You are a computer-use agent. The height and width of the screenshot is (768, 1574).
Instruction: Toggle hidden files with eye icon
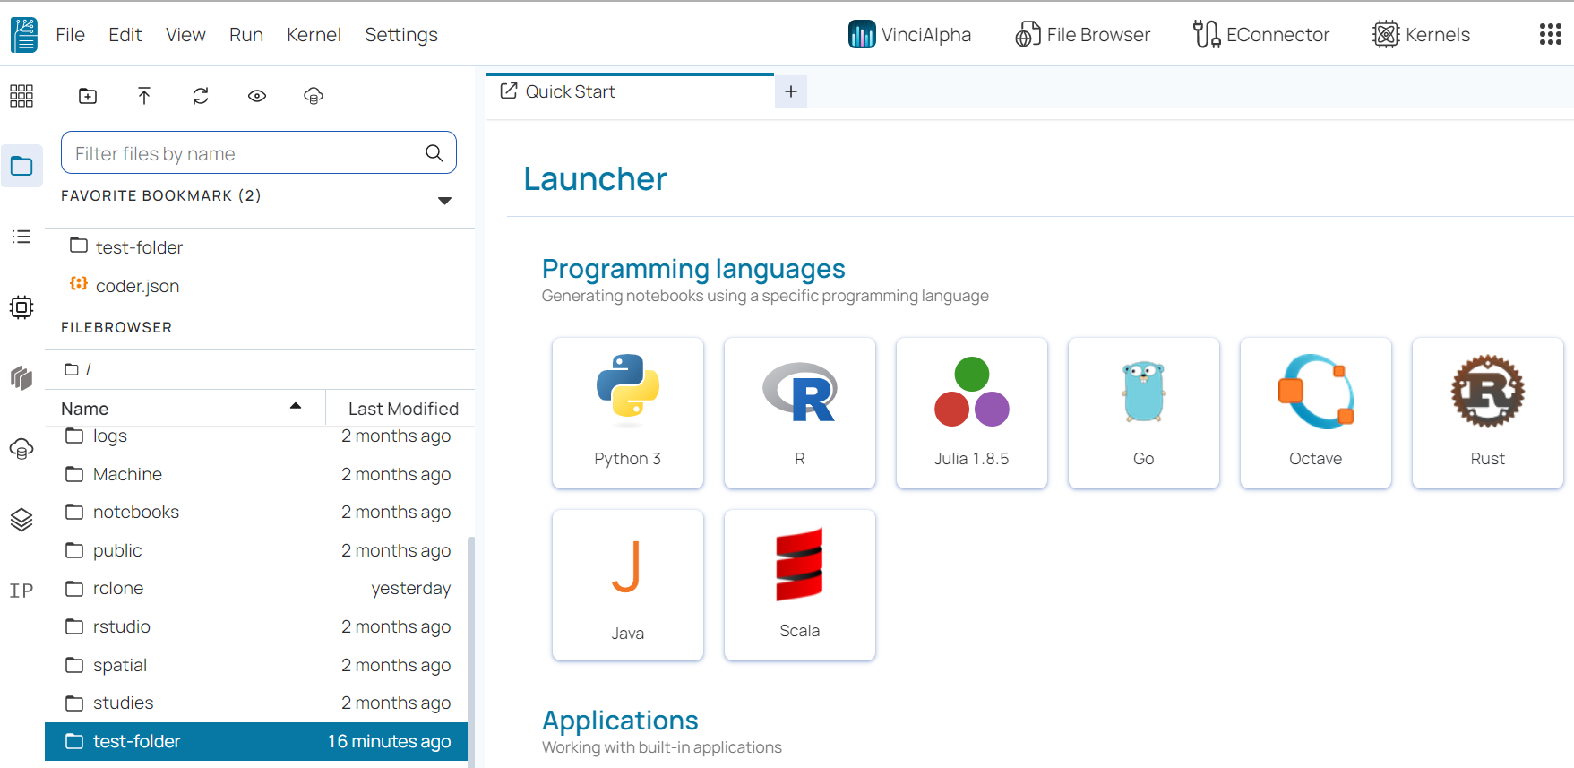257,96
